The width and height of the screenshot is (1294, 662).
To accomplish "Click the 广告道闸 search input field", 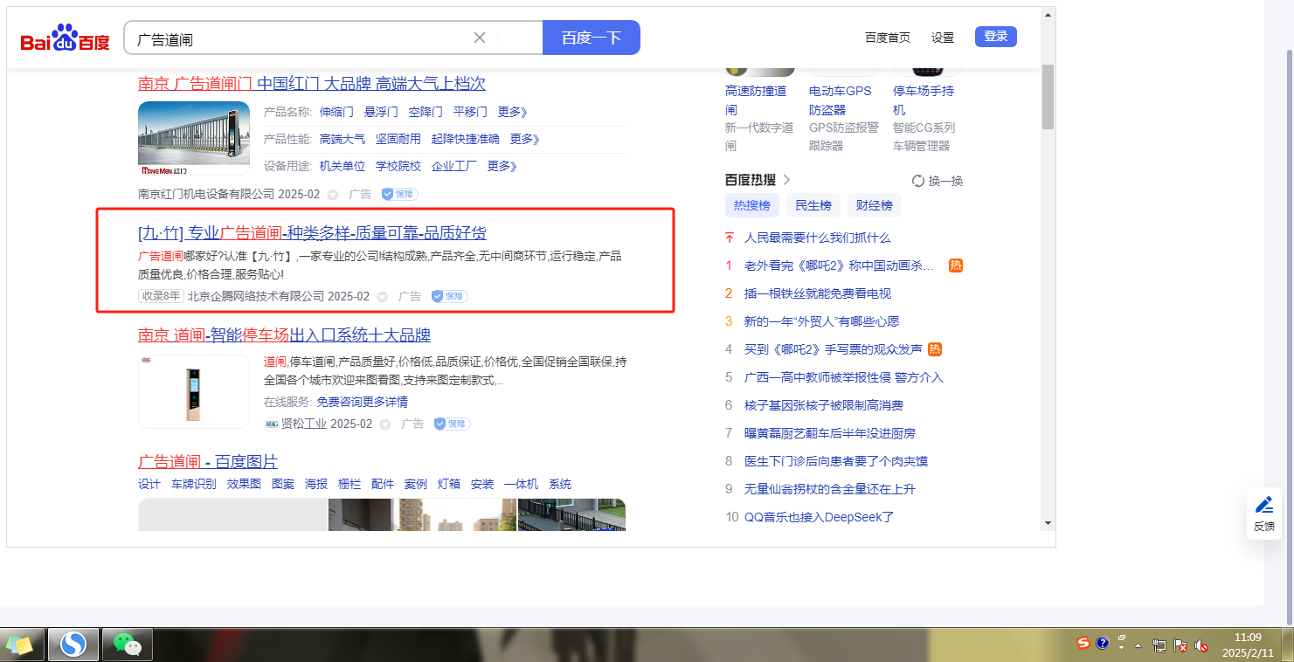I will (297, 38).
